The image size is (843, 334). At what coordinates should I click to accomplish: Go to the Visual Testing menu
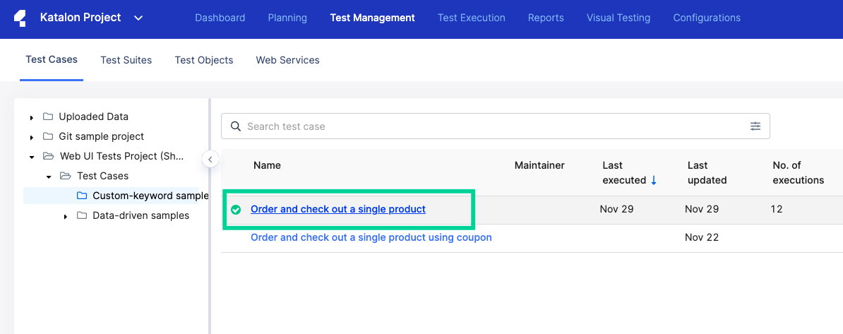(x=618, y=18)
